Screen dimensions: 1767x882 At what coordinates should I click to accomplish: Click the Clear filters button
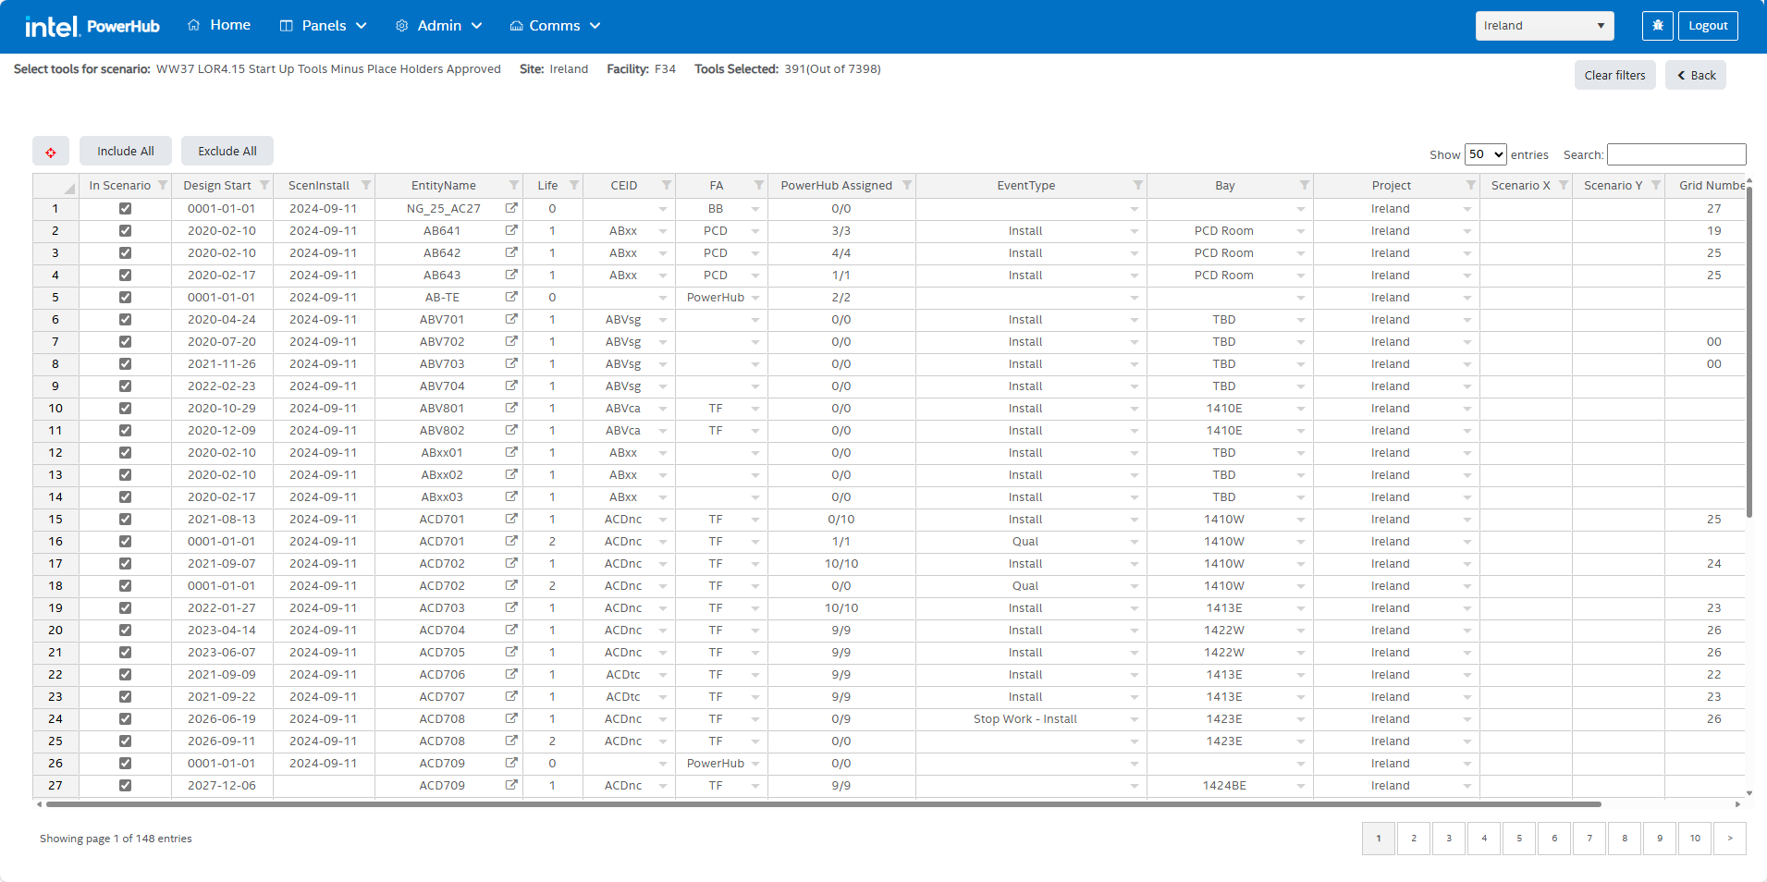click(x=1614, y=76)
